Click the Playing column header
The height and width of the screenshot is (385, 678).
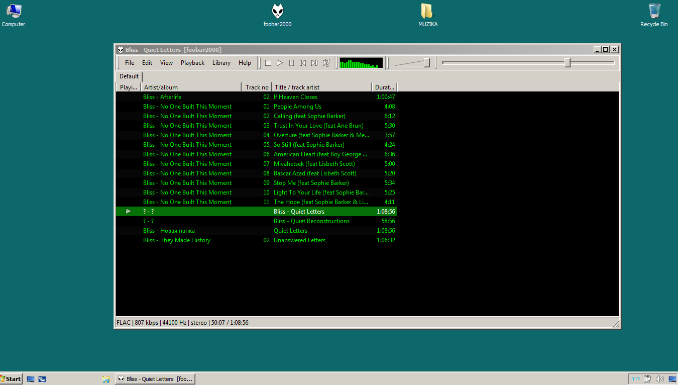click(128, 87)
